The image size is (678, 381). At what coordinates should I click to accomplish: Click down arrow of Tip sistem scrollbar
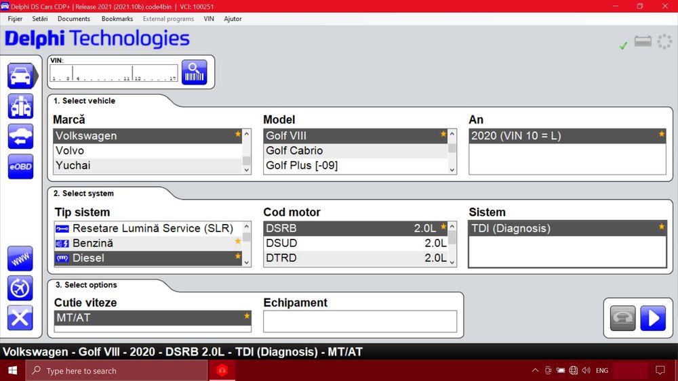click(x=247, y=263)
